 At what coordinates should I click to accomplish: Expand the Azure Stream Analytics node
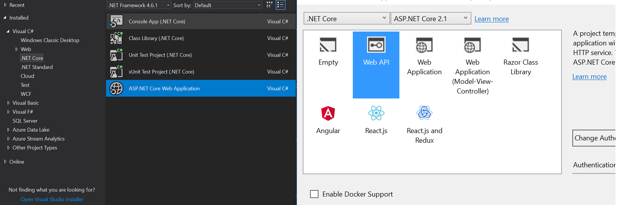point(8,139)
